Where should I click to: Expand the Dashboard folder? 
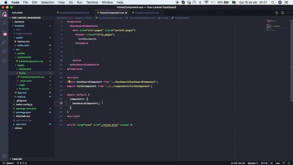pyautogui.click(x=25, y=69)
